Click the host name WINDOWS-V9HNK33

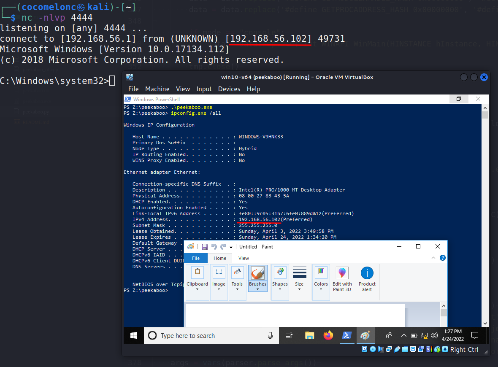point(261,137)
